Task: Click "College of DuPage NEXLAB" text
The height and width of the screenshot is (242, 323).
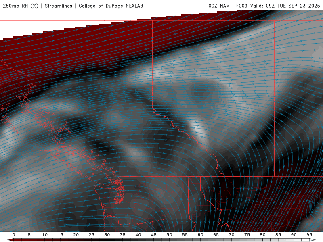Action: 111,6
